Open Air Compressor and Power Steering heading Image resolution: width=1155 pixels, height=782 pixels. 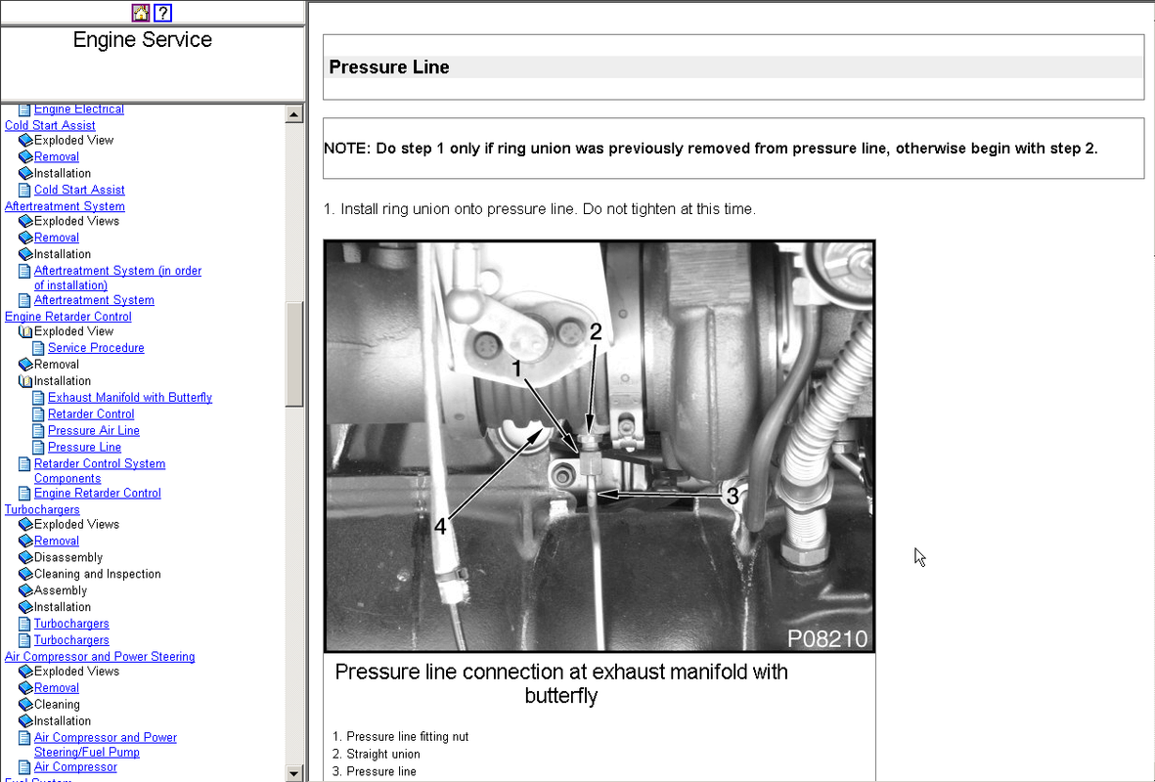100,657
